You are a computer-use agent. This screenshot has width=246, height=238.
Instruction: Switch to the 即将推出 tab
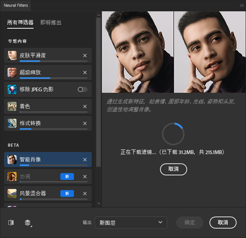pyautogui.click(x=51, y=23)
